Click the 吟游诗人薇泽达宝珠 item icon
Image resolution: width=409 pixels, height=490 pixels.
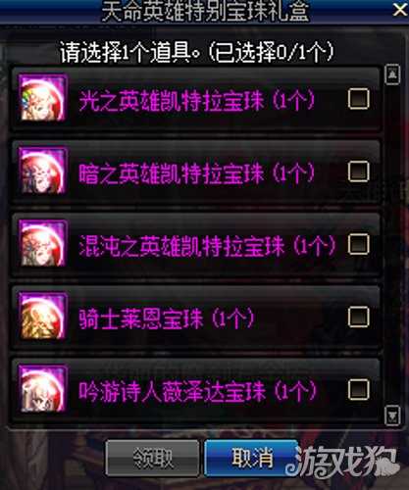click(42, 389)
